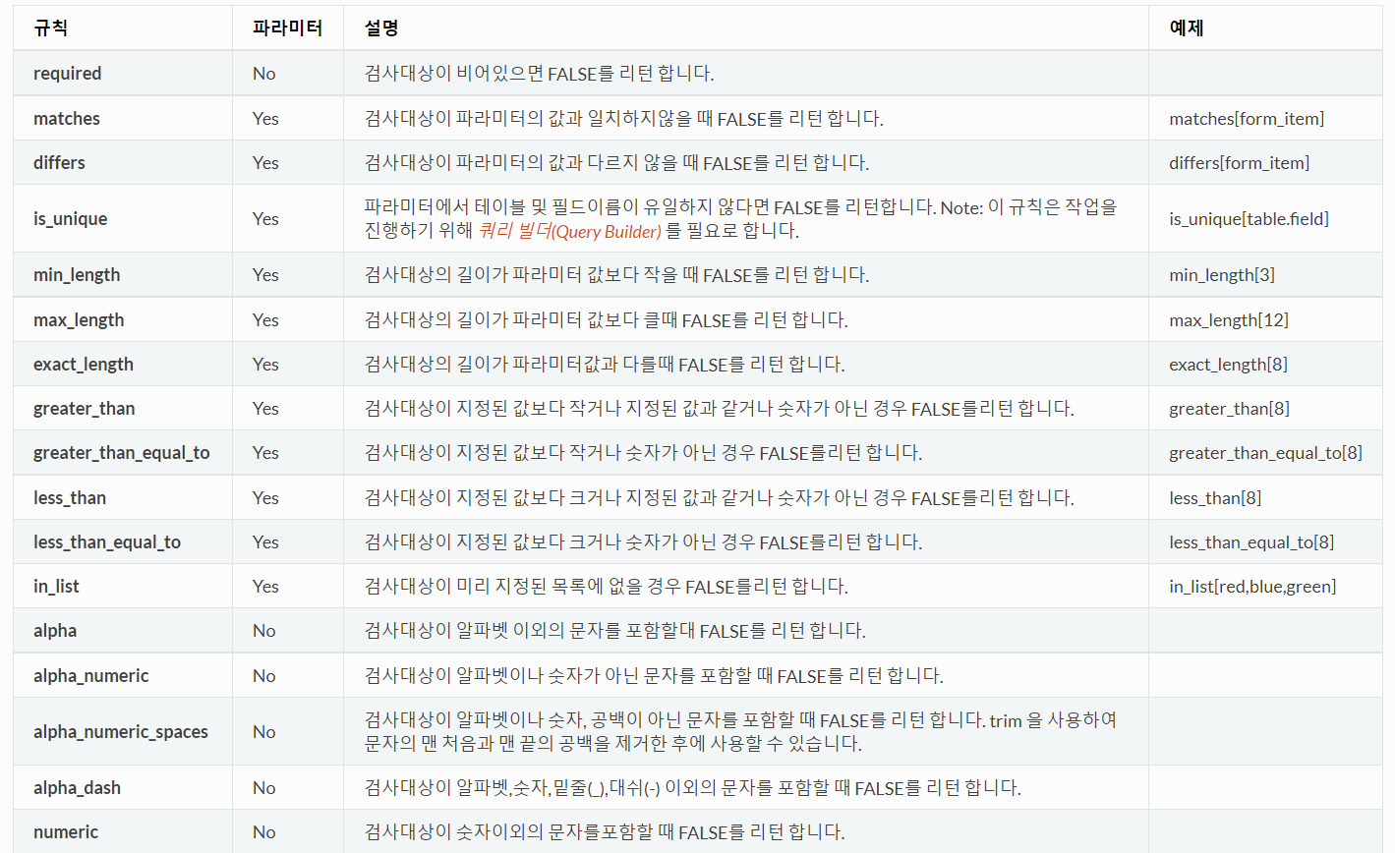This screenshot has height=853, width=1395.
Task: Select the min_length[3] example text
Action: tap(1221, 275)
